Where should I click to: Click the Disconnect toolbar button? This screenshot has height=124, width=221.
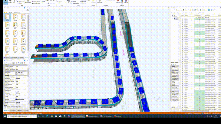pos(179,10)
